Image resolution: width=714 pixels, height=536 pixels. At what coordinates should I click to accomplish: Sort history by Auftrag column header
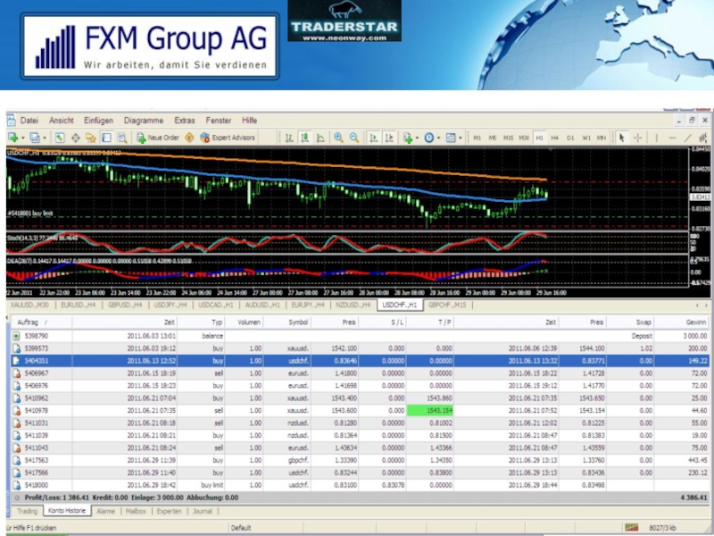point(41,322)
